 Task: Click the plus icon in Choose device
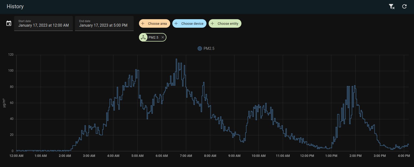click(x=176, y=23)
